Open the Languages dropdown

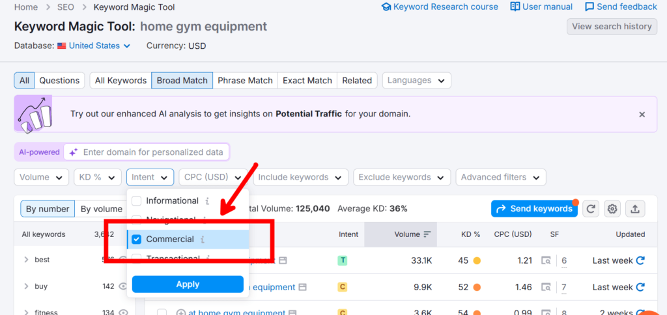pyautogui.click(x=416, y=80)
